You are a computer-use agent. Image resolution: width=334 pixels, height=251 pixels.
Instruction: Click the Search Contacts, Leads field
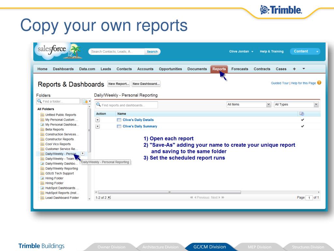(x=117, y=51)
